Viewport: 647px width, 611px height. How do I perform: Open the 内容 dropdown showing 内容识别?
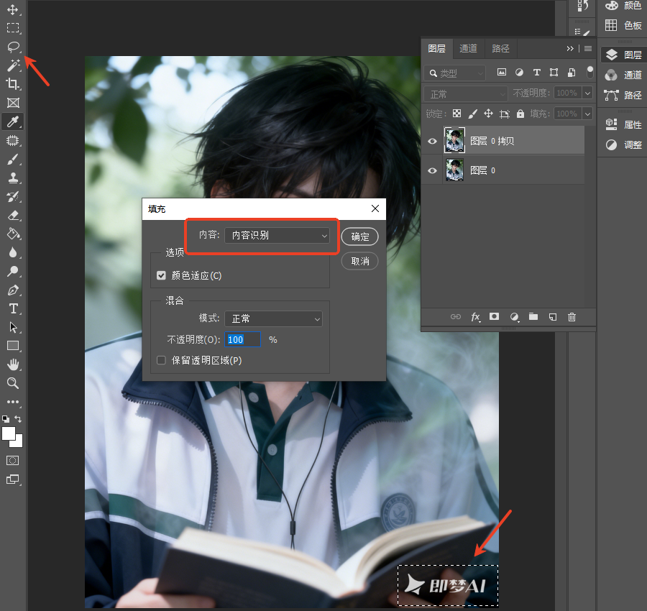coord(277,235)
